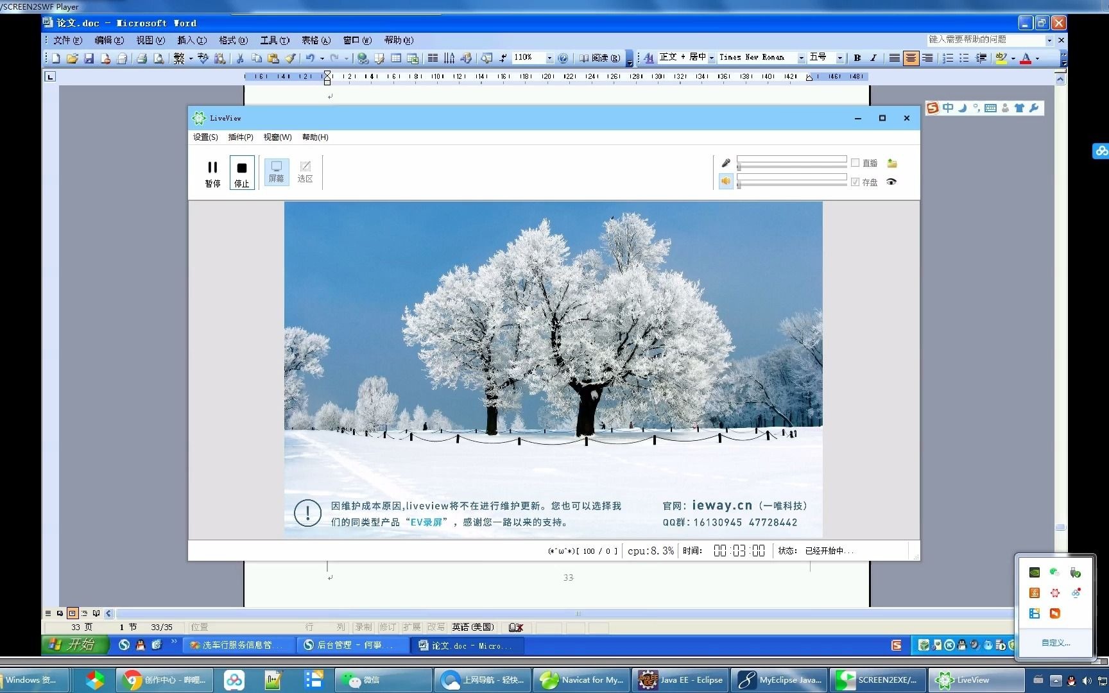The width and height of the screenshot is (1109, 693).
Task: Toggle the microphone icon in LiveView
Action: pyautogui.click(x=726, y=163)
